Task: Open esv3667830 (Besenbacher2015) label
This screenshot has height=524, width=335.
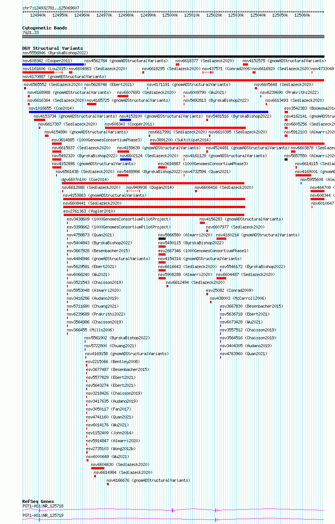Action: point(251,306)
